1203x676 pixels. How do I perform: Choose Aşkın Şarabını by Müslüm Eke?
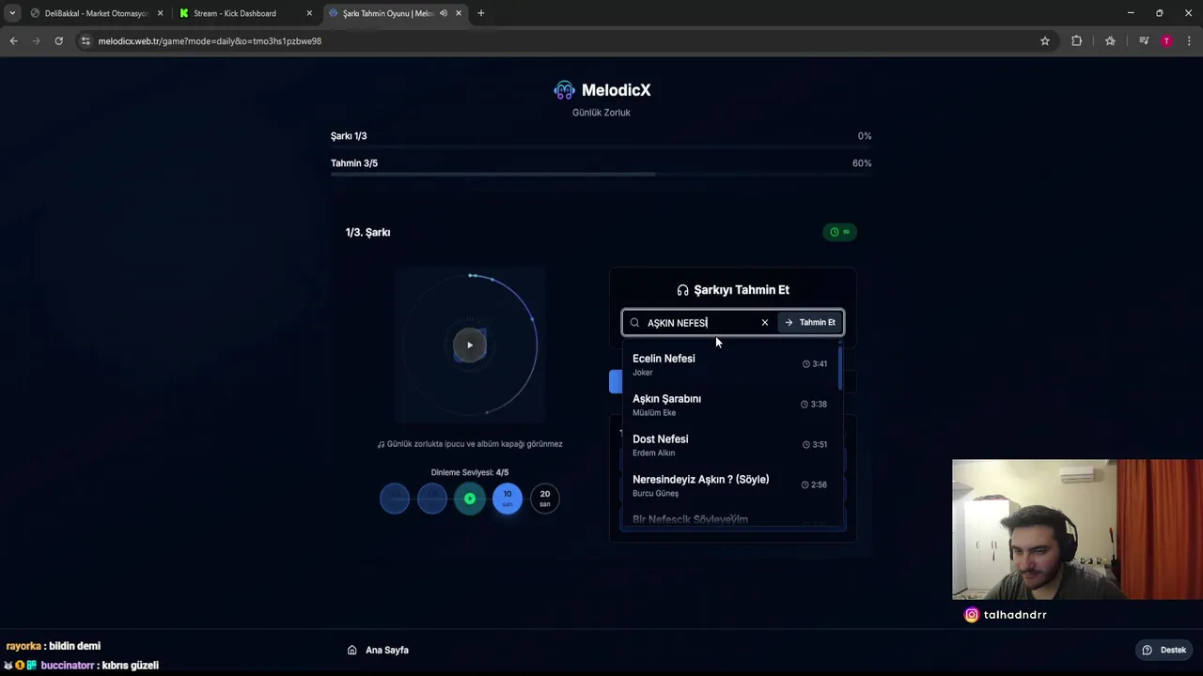tap(729, 405)
